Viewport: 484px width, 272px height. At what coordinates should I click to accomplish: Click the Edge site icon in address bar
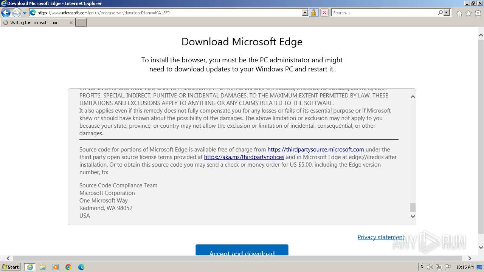33,12
